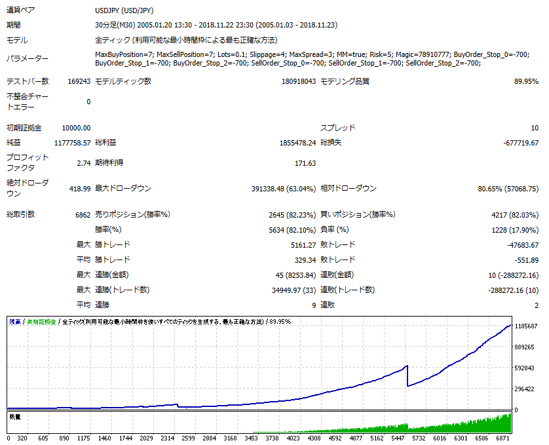Click the profit trades value 5634 (82.10%)
The height and width of the screenshot is (445, 549).
pos(292,230)
